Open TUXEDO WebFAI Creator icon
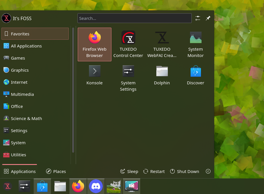This screenshot has width=264, height=194. [x=162, y=44]
